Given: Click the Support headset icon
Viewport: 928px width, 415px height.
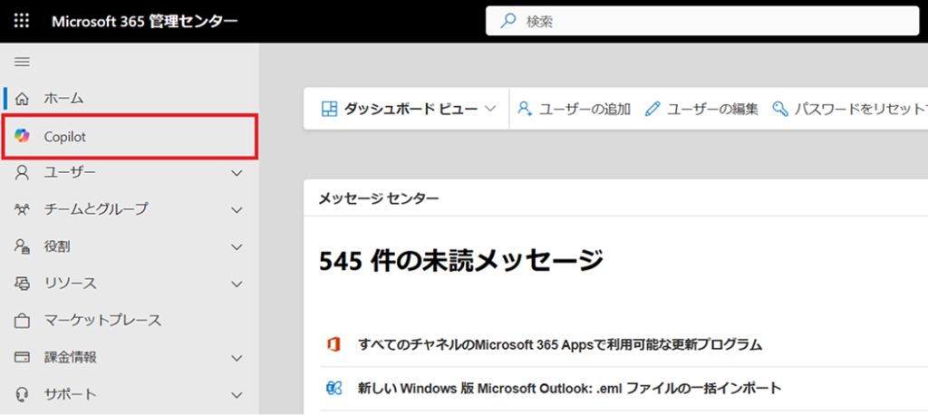Looking at the screenshot, I should (22, 394).
